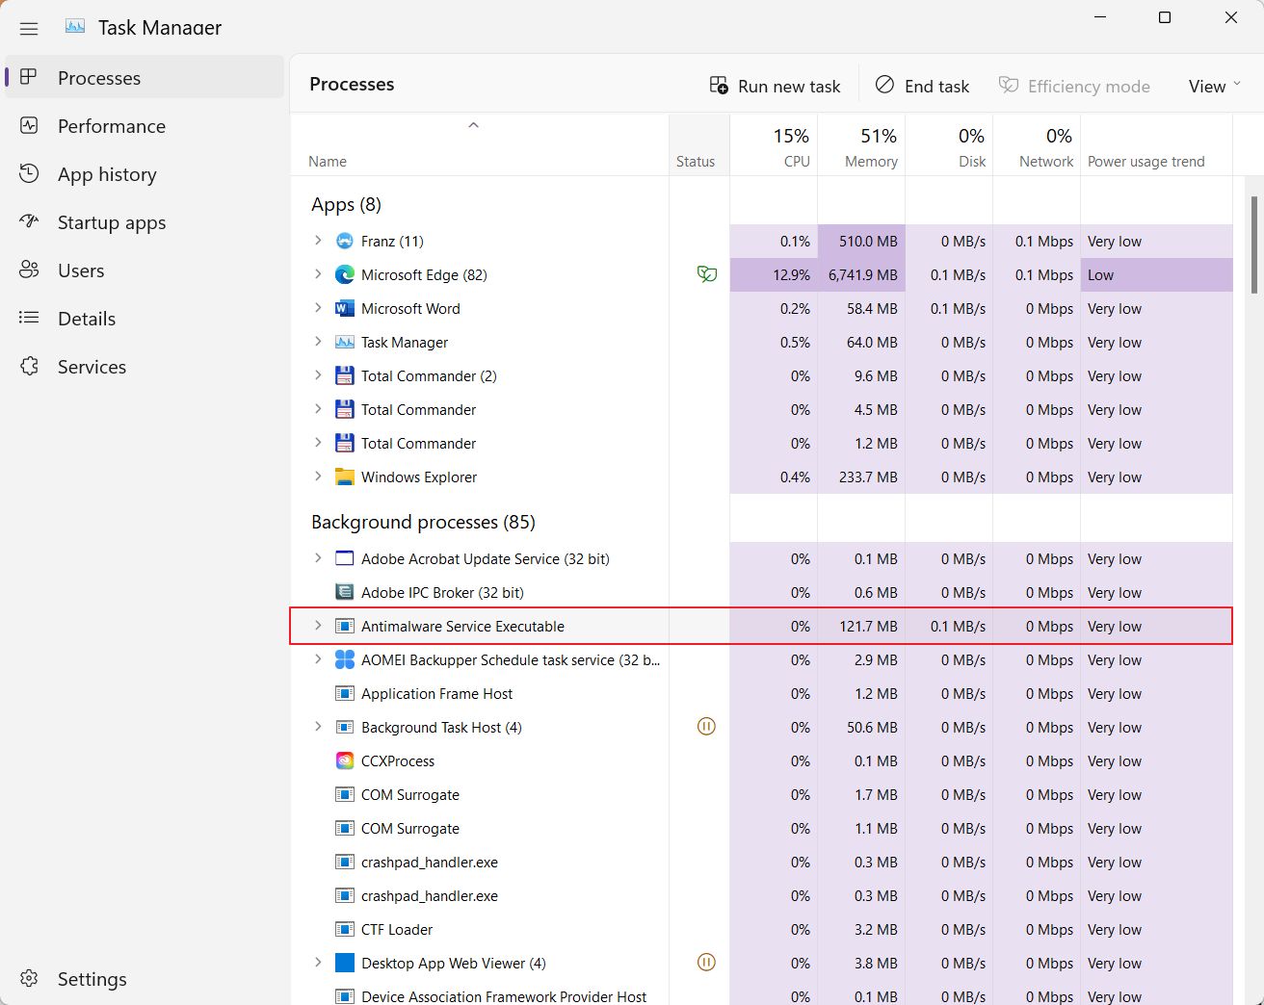1264x1005 pixels.
Task: Click the Adobe Acrobat Update Service icon
Action: pos(344,558)
